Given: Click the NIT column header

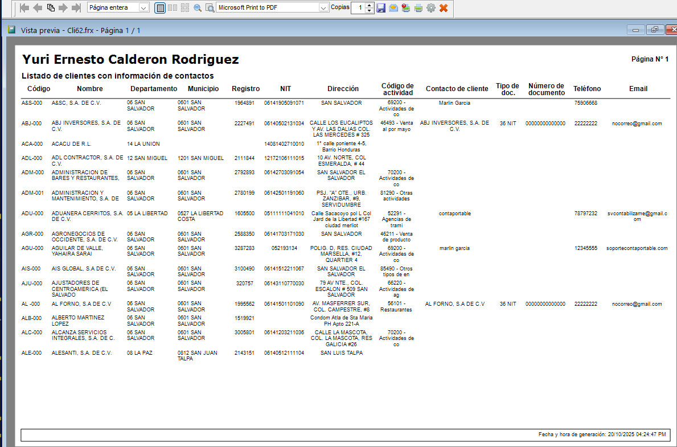Looking at the screenshot, I should 285,88.
